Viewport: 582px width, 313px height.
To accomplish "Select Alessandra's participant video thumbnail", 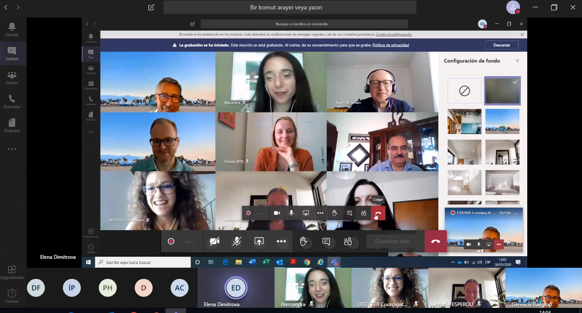I will coord(313,288).
